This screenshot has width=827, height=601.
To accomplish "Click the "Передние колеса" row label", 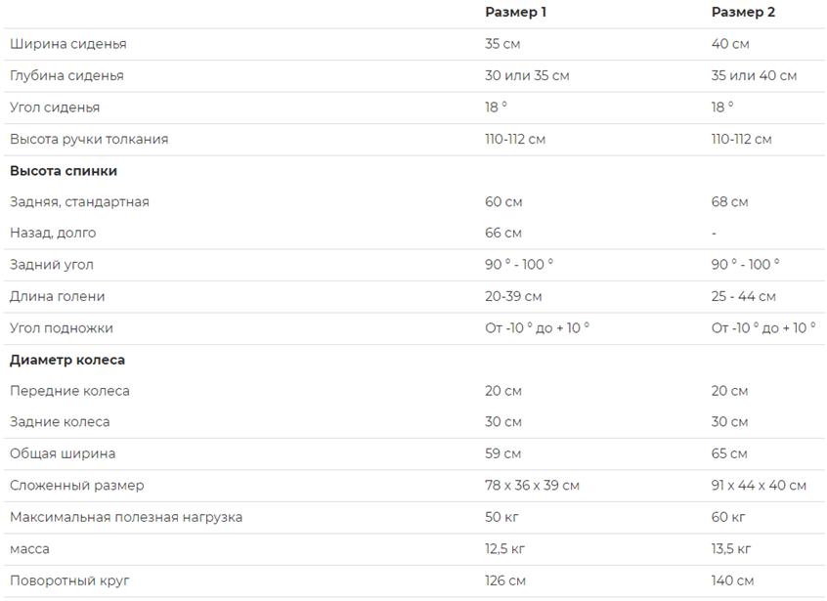I will point(69,391).
